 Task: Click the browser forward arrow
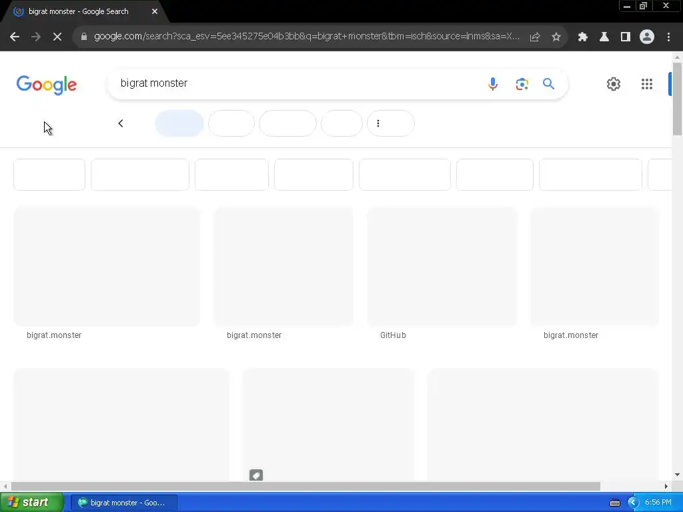[x=36, y=37]
